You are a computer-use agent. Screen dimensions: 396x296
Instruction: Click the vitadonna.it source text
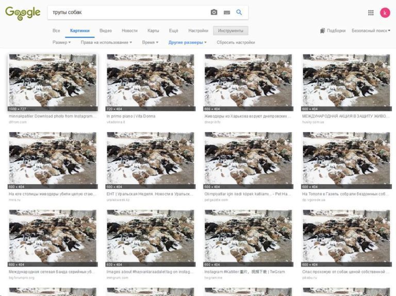115,122
